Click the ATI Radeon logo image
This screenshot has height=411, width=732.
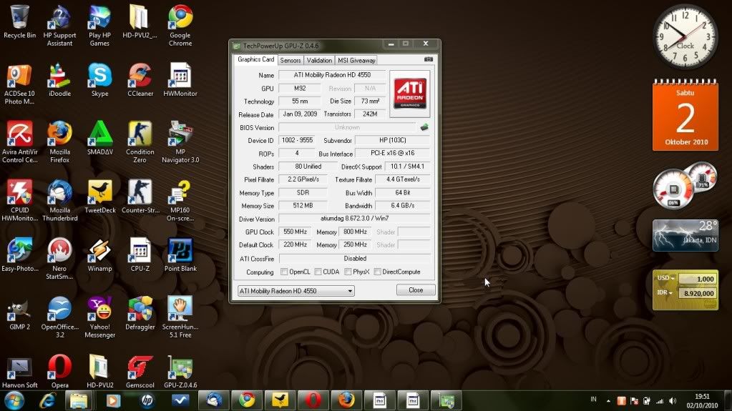coord(409,94)
